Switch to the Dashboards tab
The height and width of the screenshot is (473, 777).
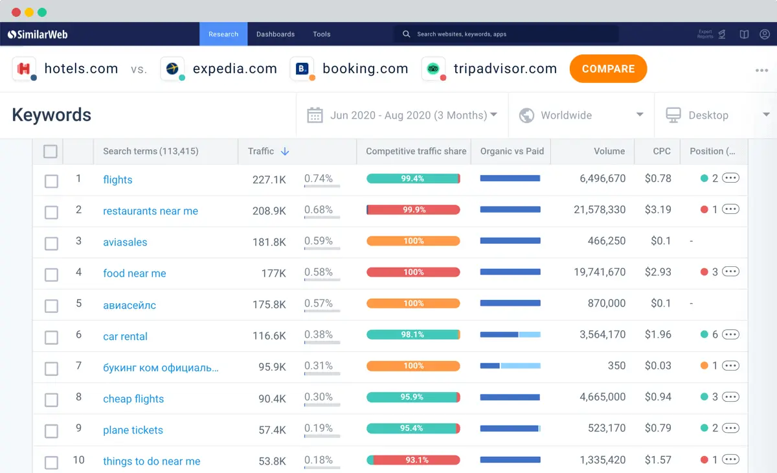click(x=275, y=34)
